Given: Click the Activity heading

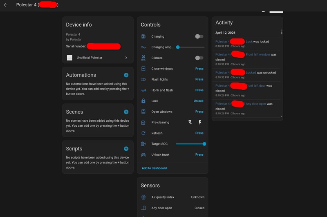Looking at the screenshot, I should (x=224, y=22).
